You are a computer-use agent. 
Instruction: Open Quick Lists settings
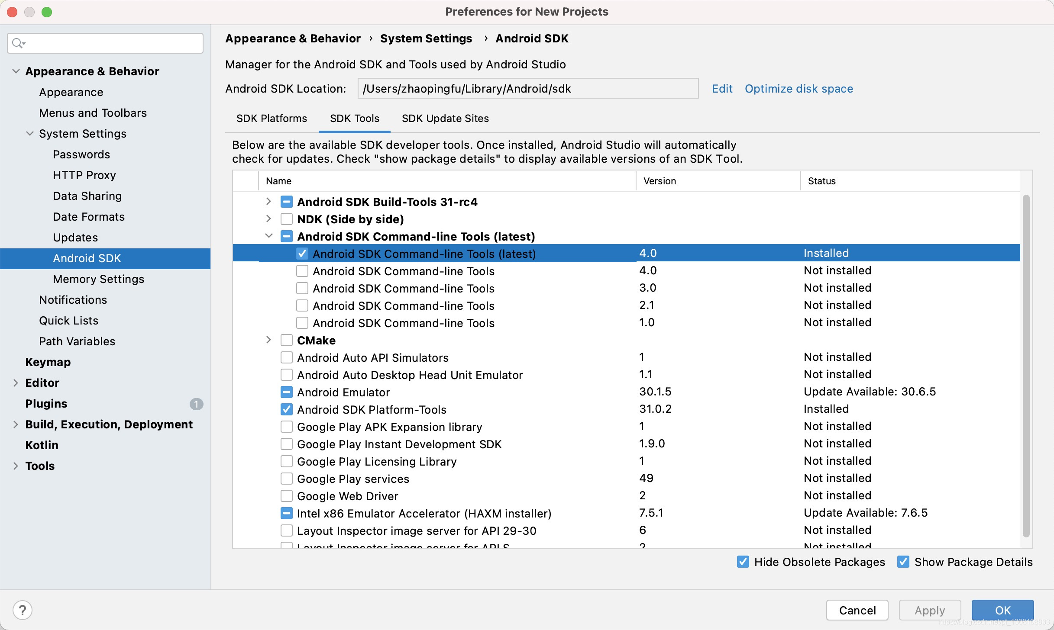click(x=68, y=321)
